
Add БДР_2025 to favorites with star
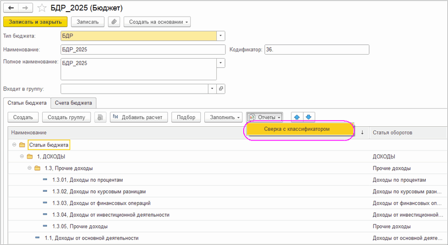(x=42, y=8)
